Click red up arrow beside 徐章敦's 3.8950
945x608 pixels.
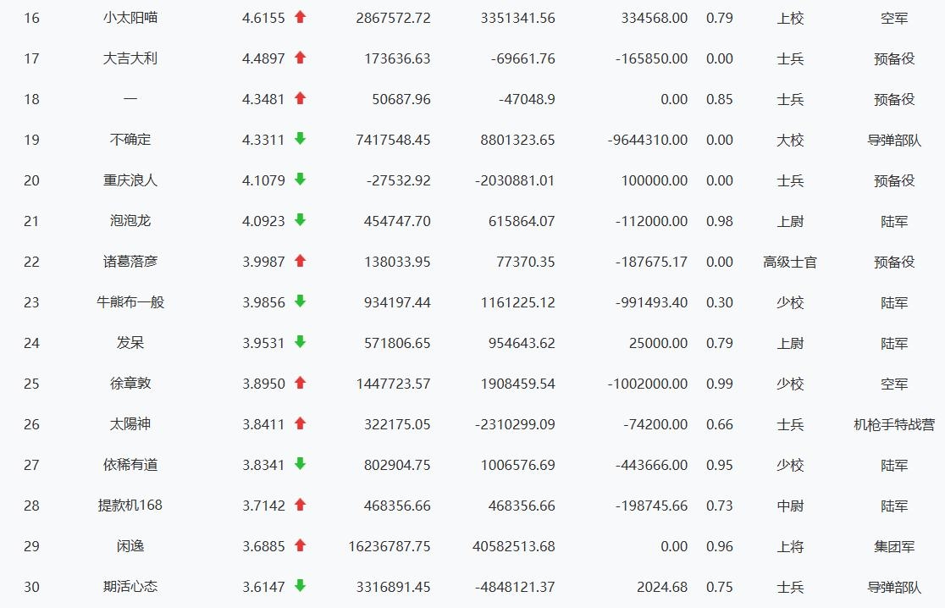coord(300,383)
